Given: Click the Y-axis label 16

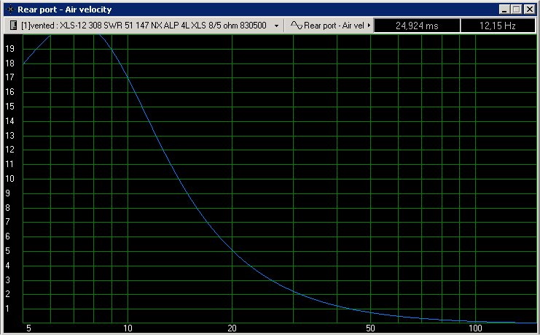Looking at the screenshot, I should point(9,92).
